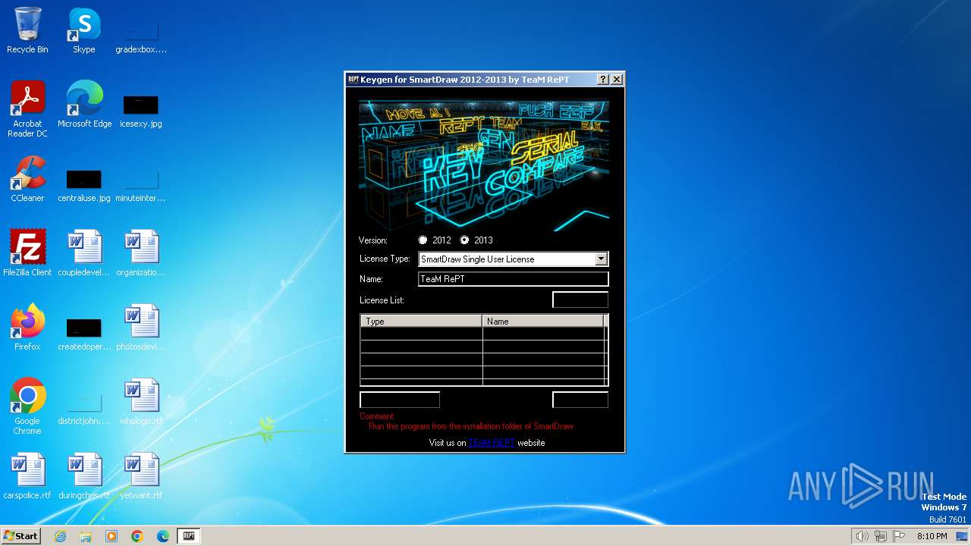Screen dimensions: 971x546
Task: Select the 2013 version radio button
Action: tap(464, 240)
